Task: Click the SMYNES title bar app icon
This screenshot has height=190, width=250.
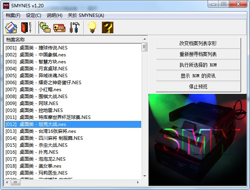Action: coord(6,6)
